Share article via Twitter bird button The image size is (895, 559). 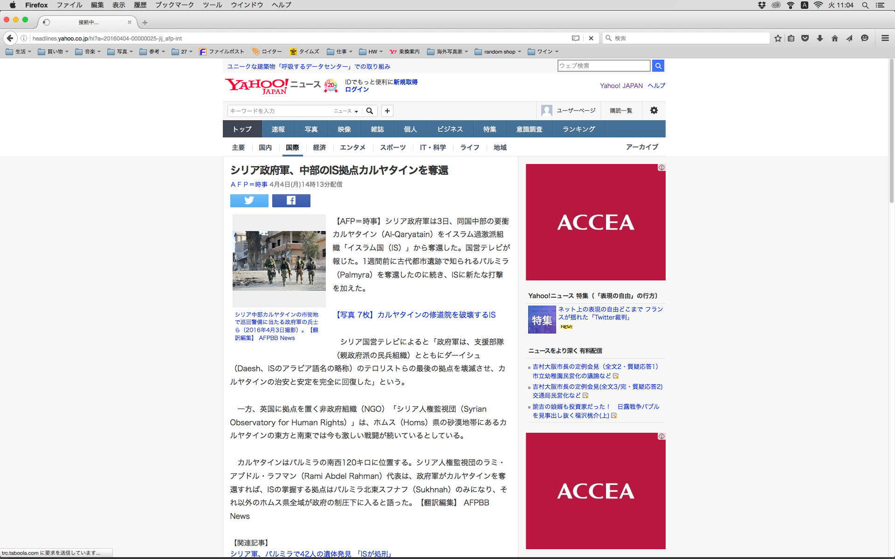(x=249, y=200)
